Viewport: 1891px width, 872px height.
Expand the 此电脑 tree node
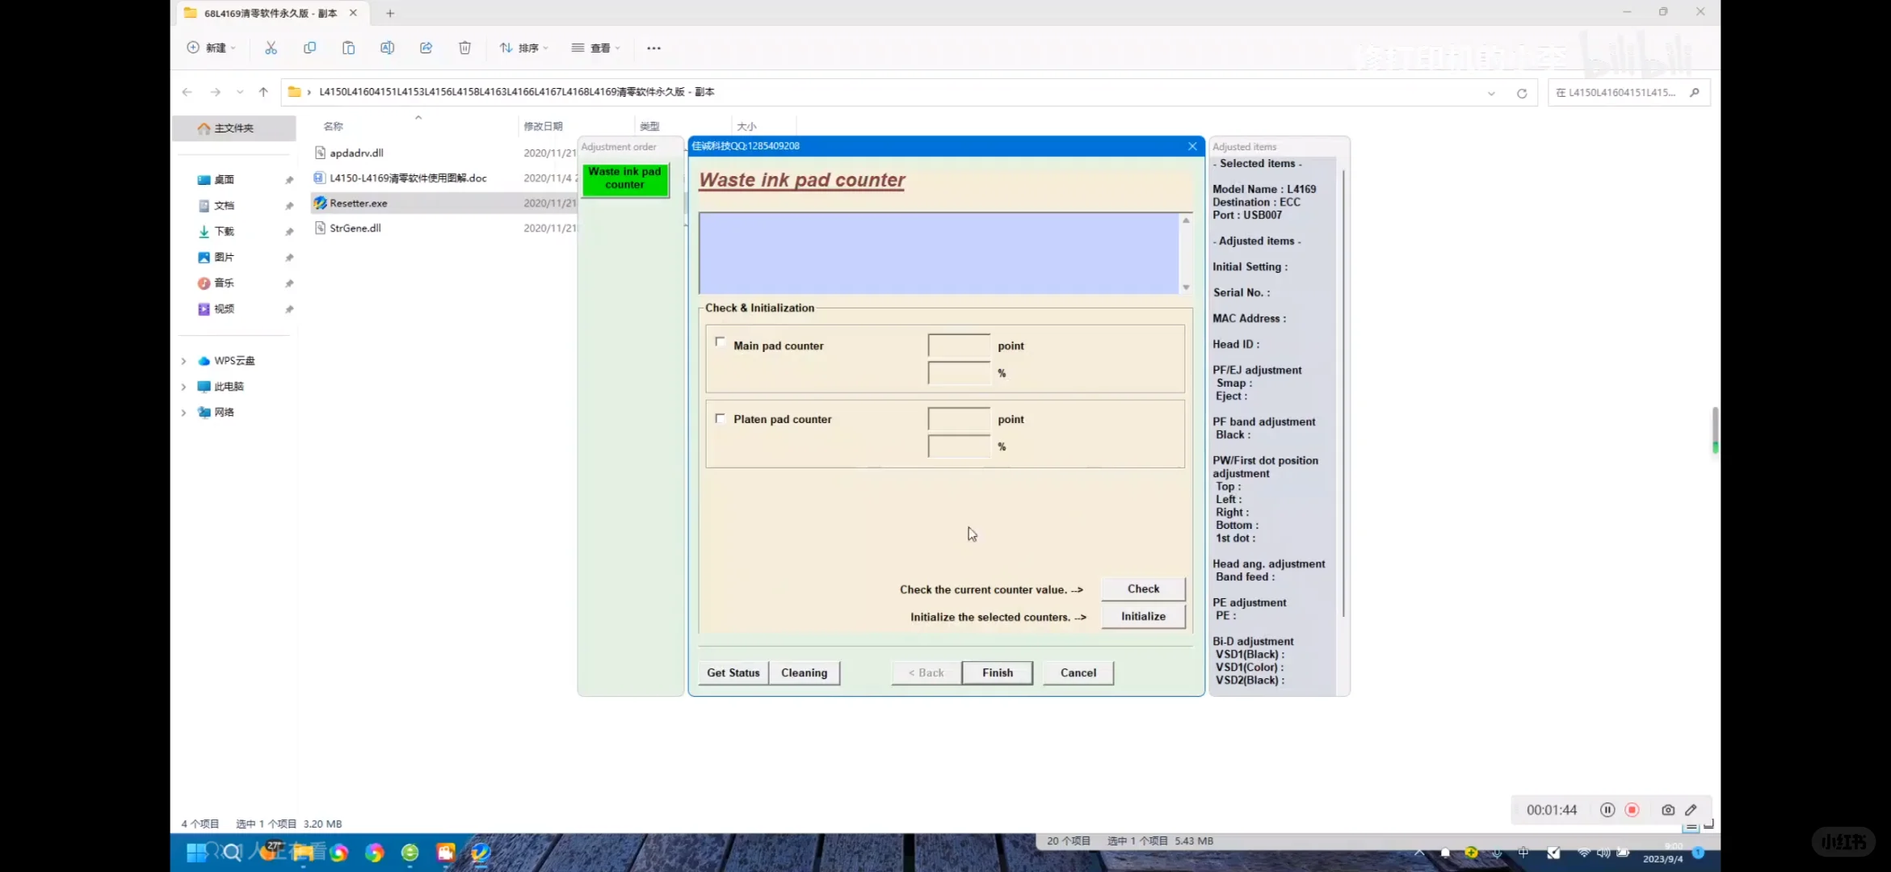click(183, 387)
